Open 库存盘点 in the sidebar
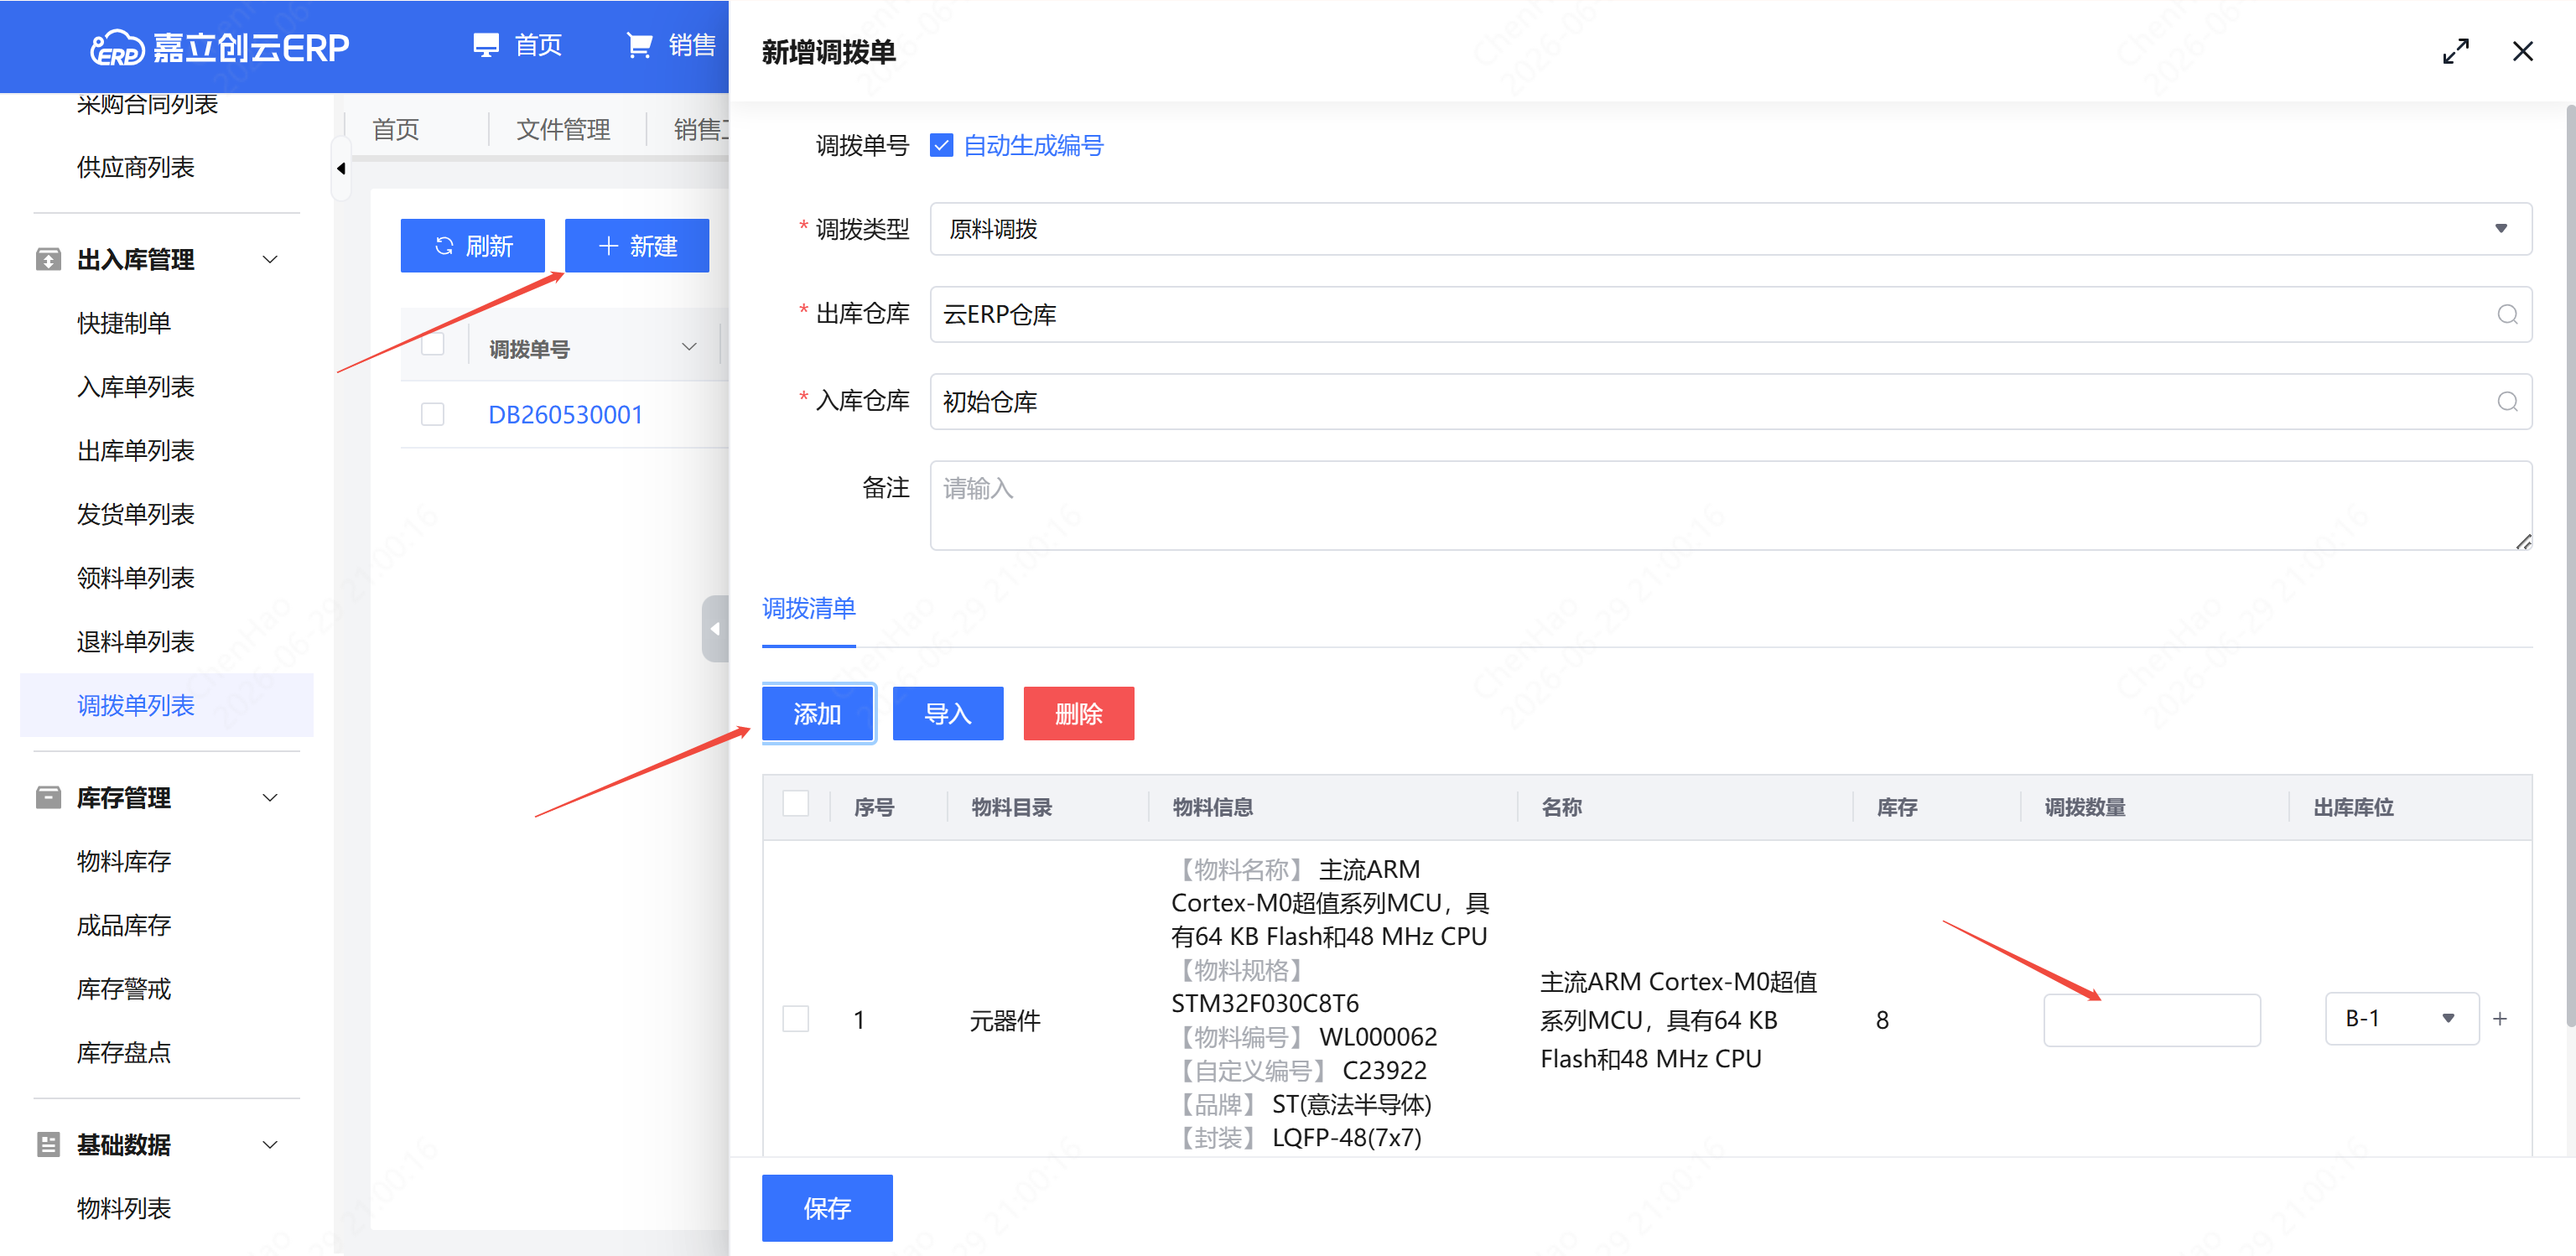This screenshot has height=1256, width=2576. 124,1053
